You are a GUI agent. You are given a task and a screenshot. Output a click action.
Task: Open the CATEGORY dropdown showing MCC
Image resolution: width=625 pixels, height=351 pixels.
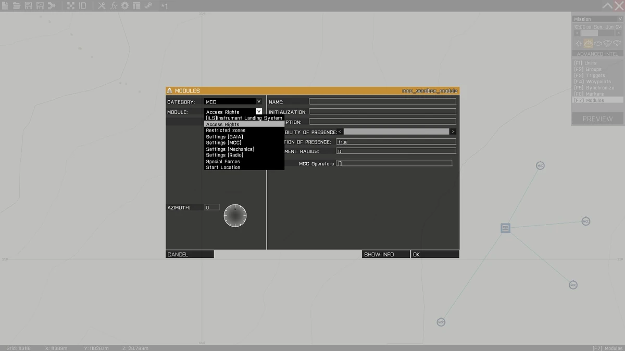(231, 101)
